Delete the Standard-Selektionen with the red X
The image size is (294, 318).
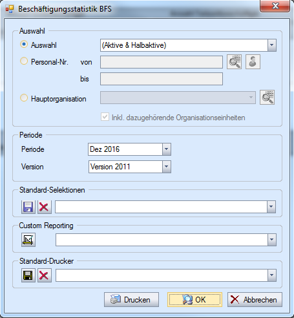tap(45, 207)
